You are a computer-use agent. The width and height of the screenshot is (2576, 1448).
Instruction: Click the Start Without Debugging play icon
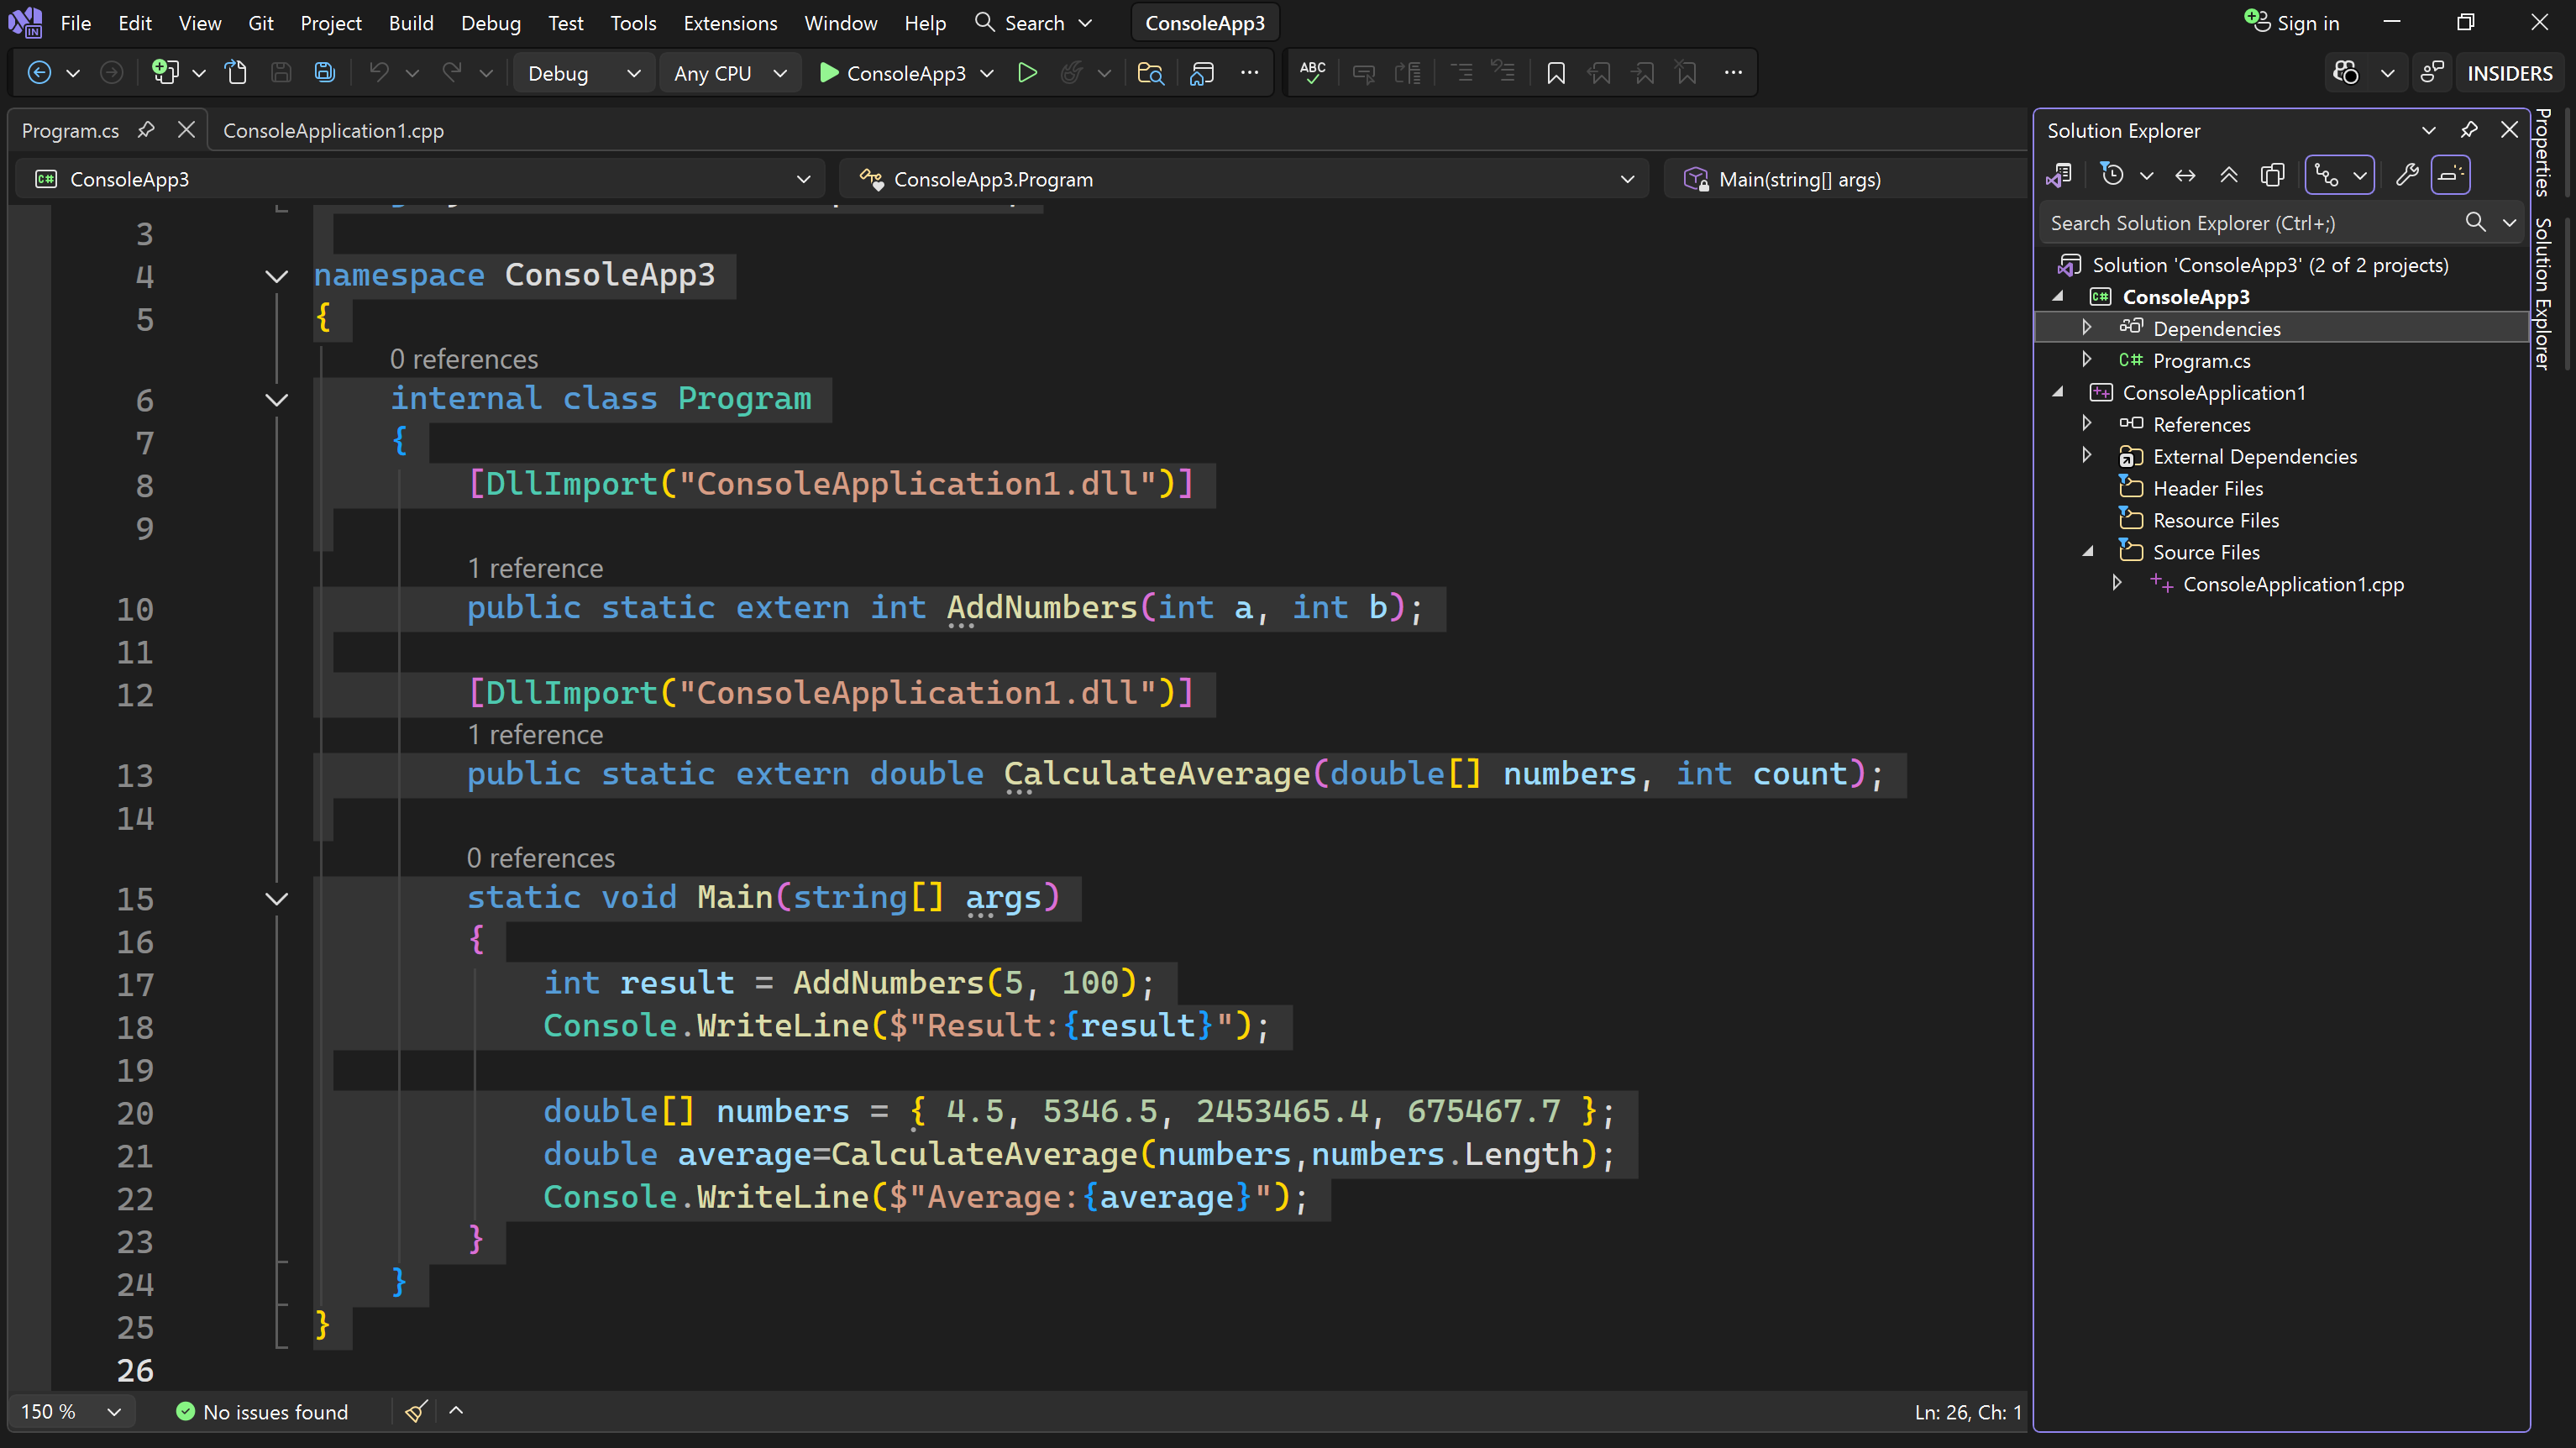pos(1027,73)
